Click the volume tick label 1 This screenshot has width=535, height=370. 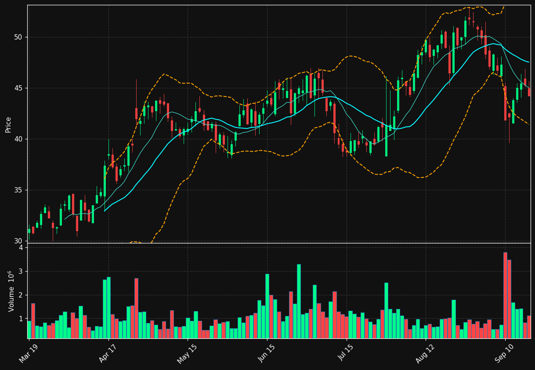tap(20, 319)
